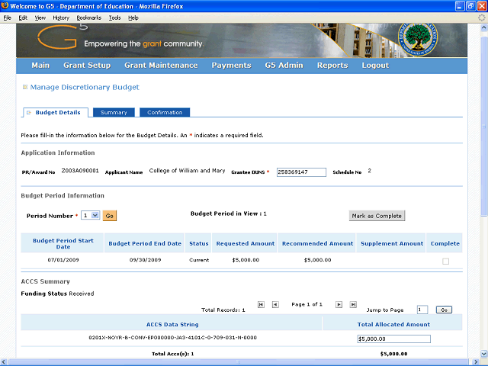This screenshot has width=488, height=366.
Task: Click the Firefox throbber activity icon
Action: [x=480, y=17]
